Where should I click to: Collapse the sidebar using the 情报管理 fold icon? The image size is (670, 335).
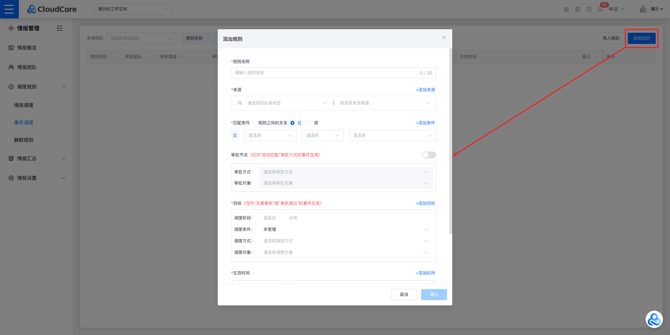(60, 28)
